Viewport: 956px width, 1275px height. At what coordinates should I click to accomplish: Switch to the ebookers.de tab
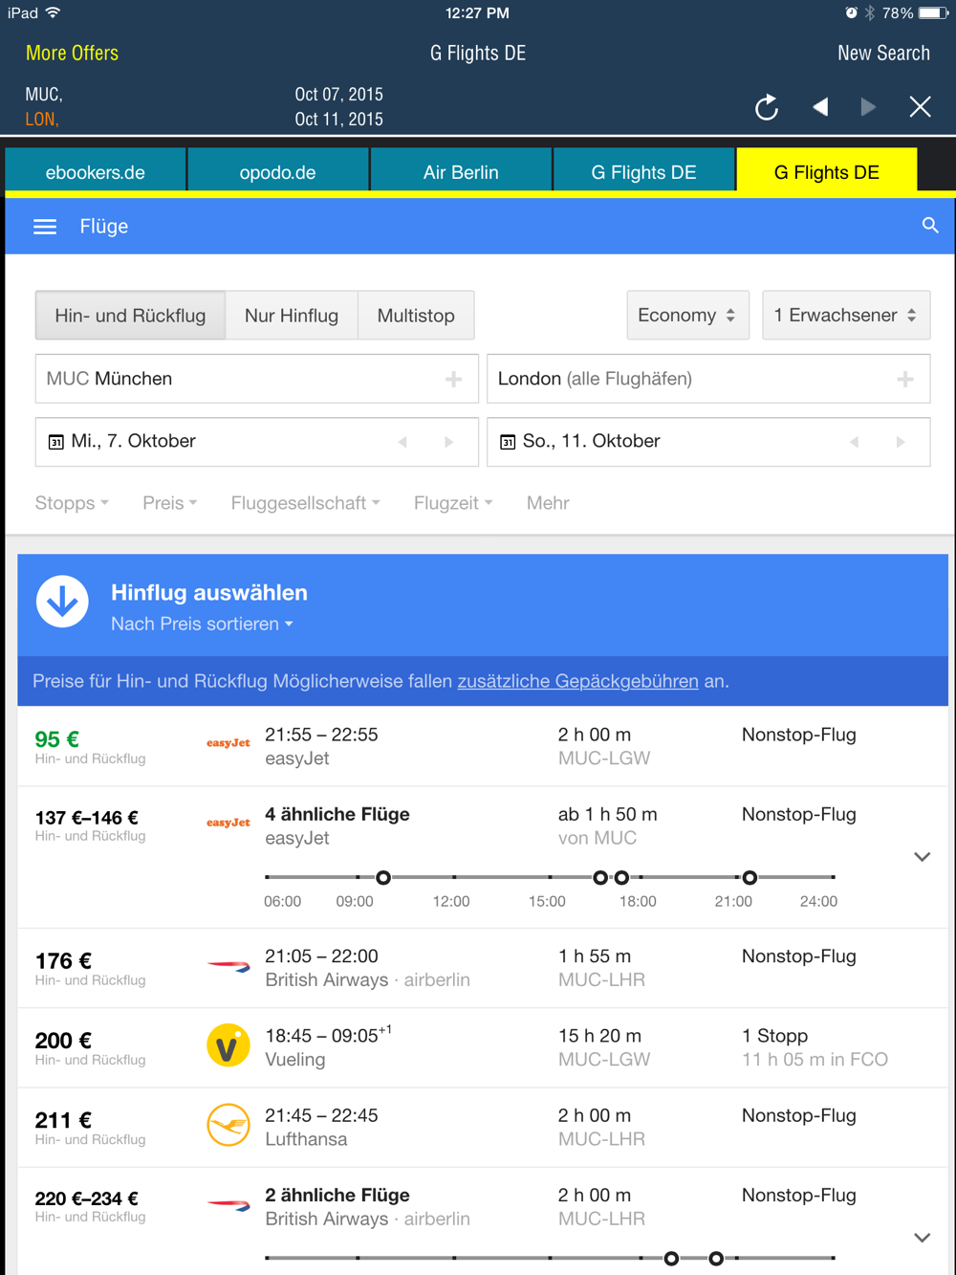(96, 172)
